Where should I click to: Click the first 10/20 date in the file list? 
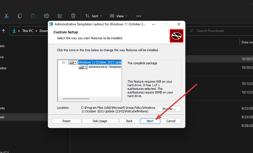click(x=247, y=59)
